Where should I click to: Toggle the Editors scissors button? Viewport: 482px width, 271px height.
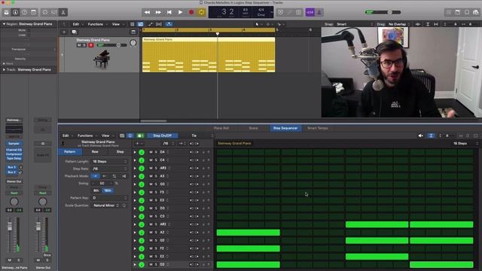[x=63, y=12]
